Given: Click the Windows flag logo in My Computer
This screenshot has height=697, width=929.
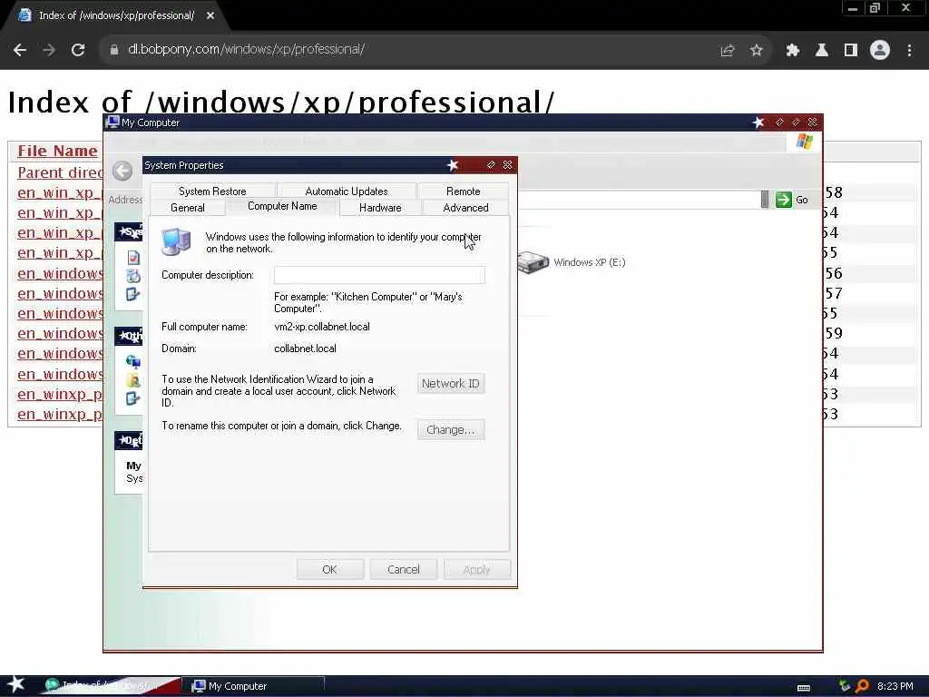Looking at the screenshot, I should (x=804, y=142).
